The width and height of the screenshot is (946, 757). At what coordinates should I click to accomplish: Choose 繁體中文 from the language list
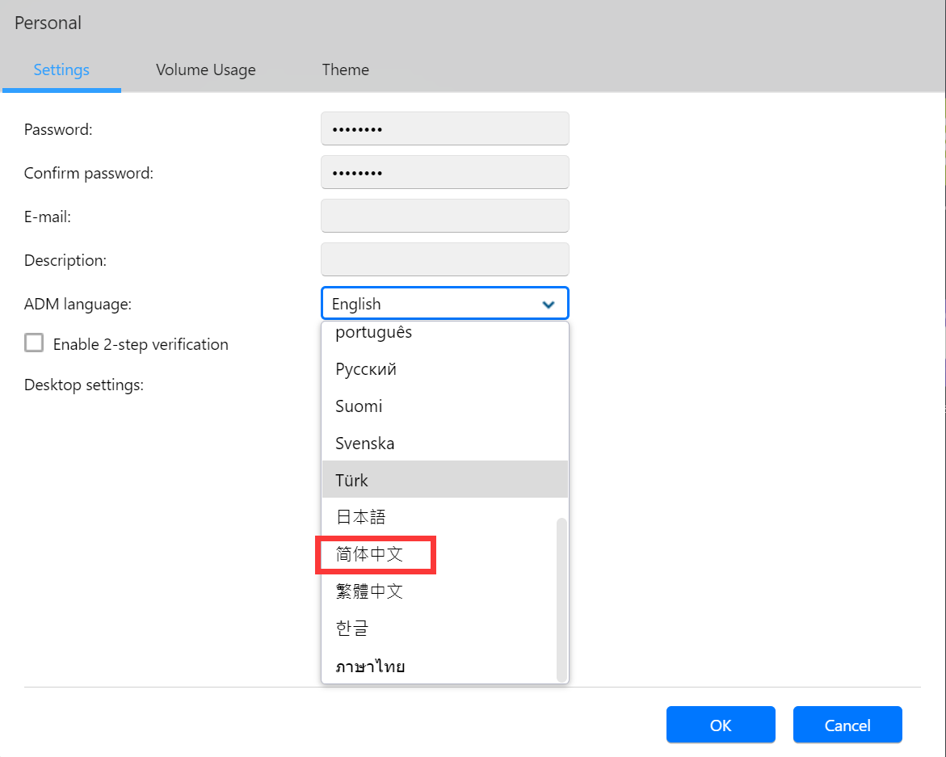pyautogui.click(x=369, y=591)
